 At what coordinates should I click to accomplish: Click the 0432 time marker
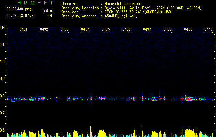44,29
